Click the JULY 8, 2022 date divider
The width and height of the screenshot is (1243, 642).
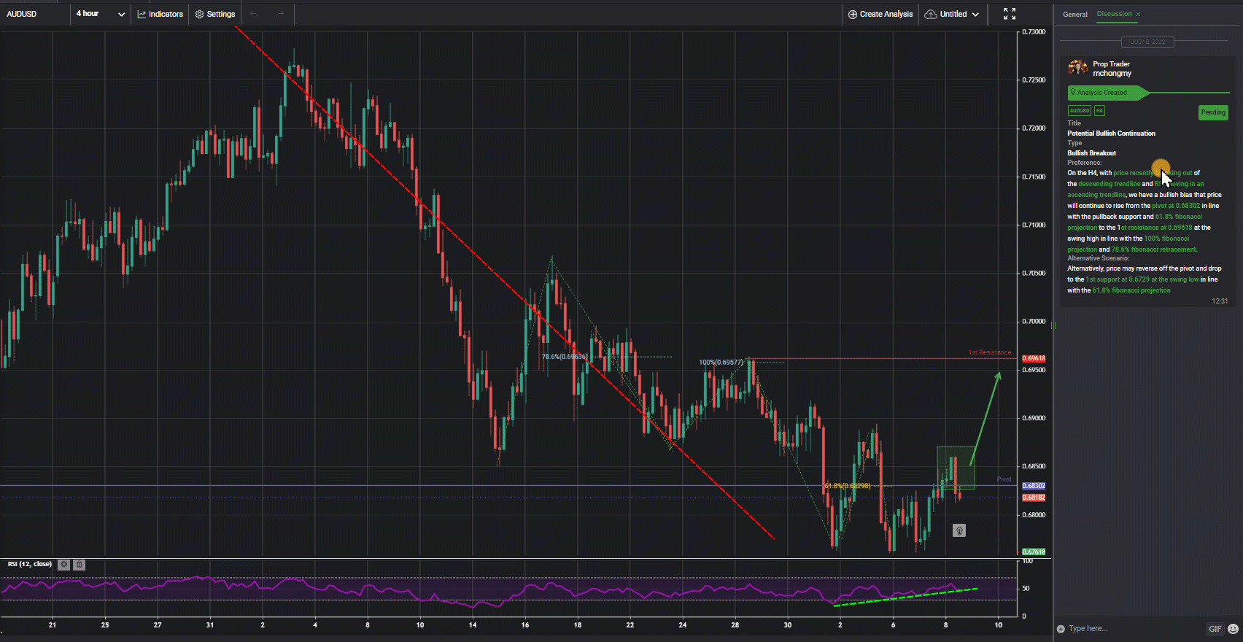click(1148, 42)
